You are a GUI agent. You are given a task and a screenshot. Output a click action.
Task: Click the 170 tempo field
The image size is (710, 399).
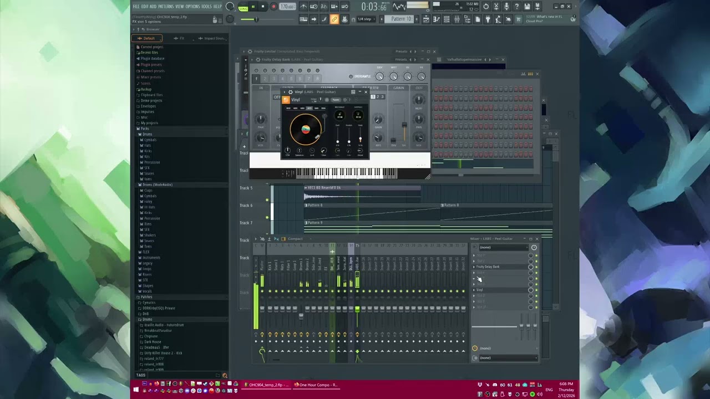287,7
